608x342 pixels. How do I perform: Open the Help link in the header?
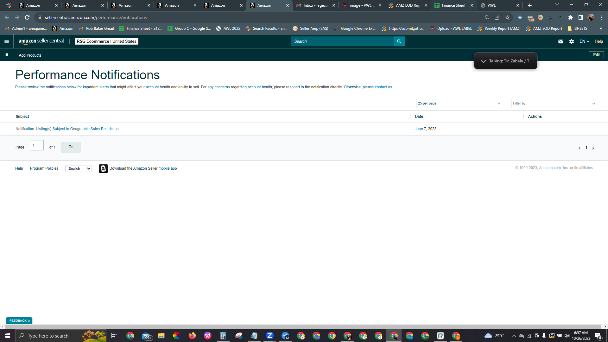[598, 41]
